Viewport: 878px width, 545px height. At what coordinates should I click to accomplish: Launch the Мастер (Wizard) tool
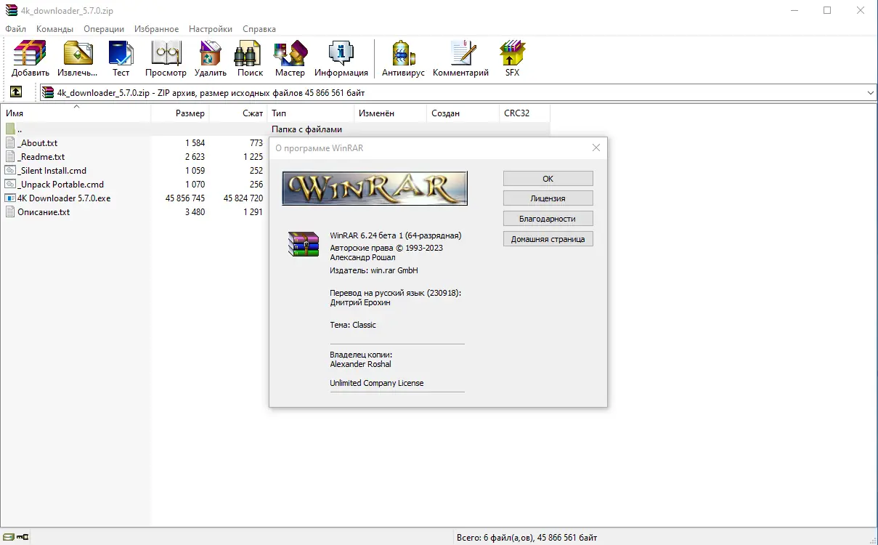290,59
